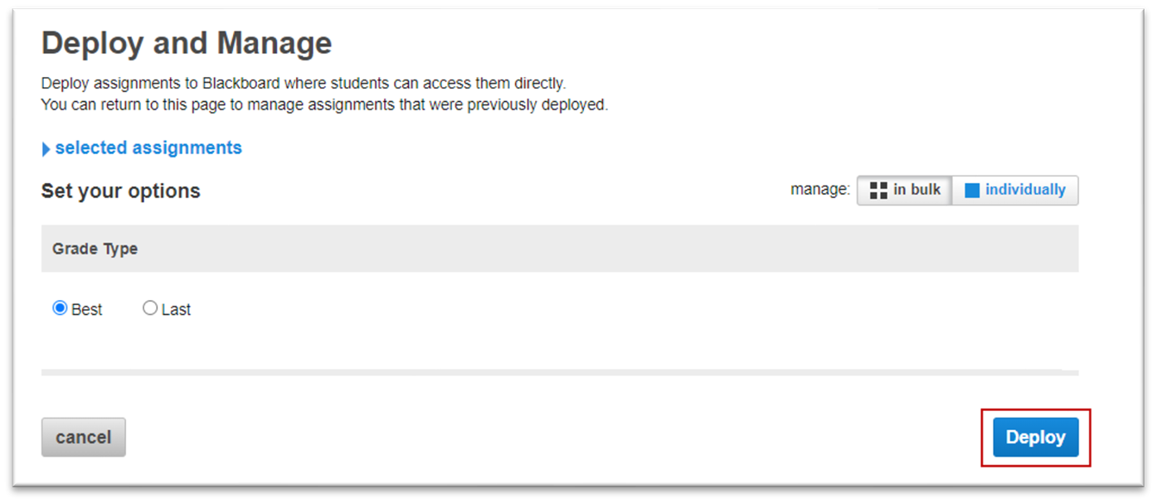Viewport: 1157px width, 503px height.
Task: Open the selected assignments link text
Action: (x=148, y=148)
